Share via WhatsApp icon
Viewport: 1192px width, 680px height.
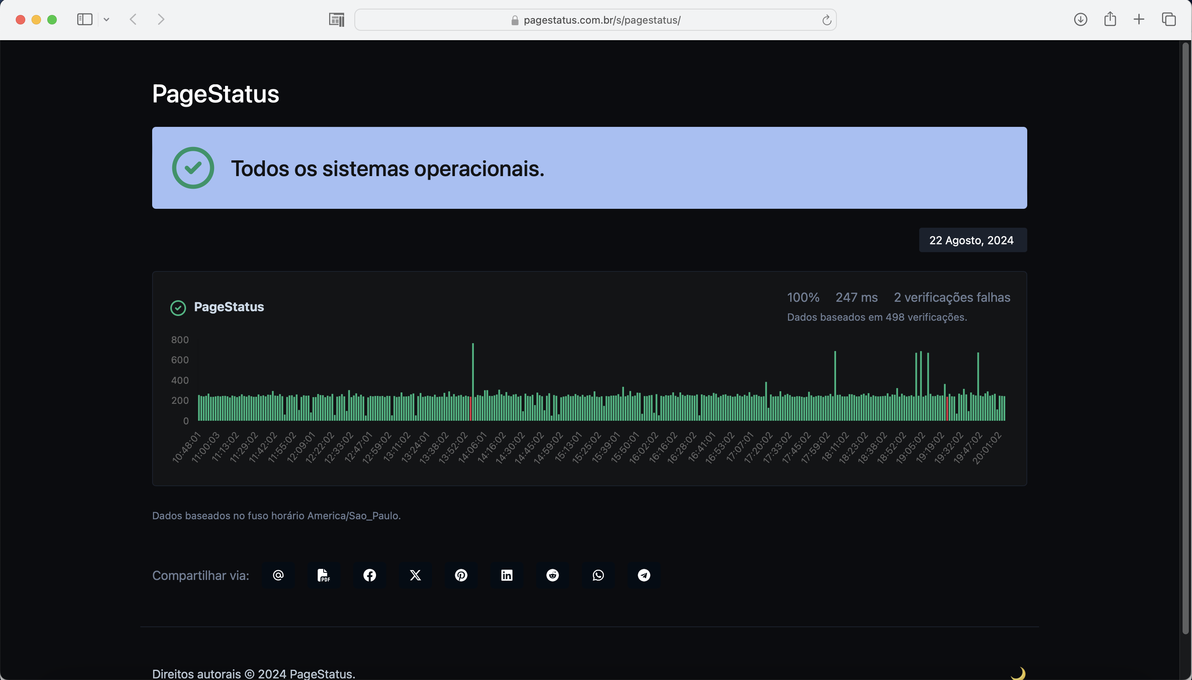click(x=598, y=575)
